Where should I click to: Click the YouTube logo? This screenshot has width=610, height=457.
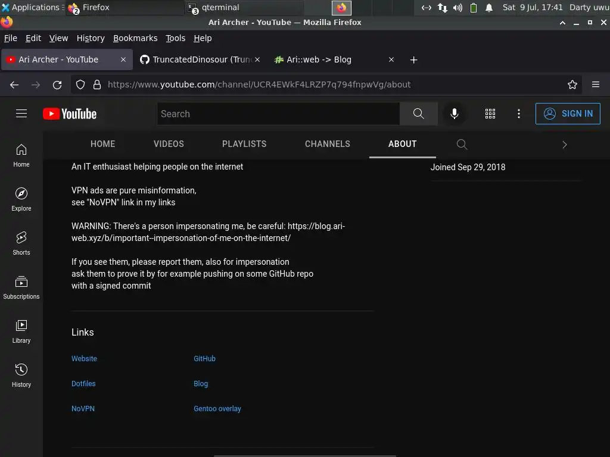point(70,114)
